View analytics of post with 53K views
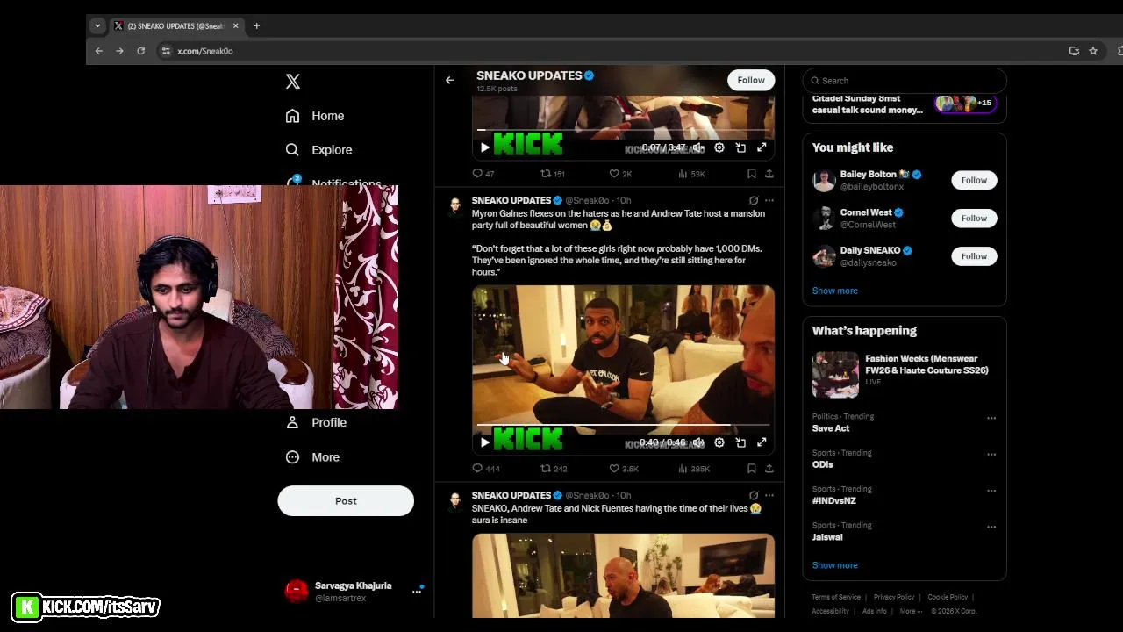The height and width of the screenshot is (632, 1123). point(692,174)
